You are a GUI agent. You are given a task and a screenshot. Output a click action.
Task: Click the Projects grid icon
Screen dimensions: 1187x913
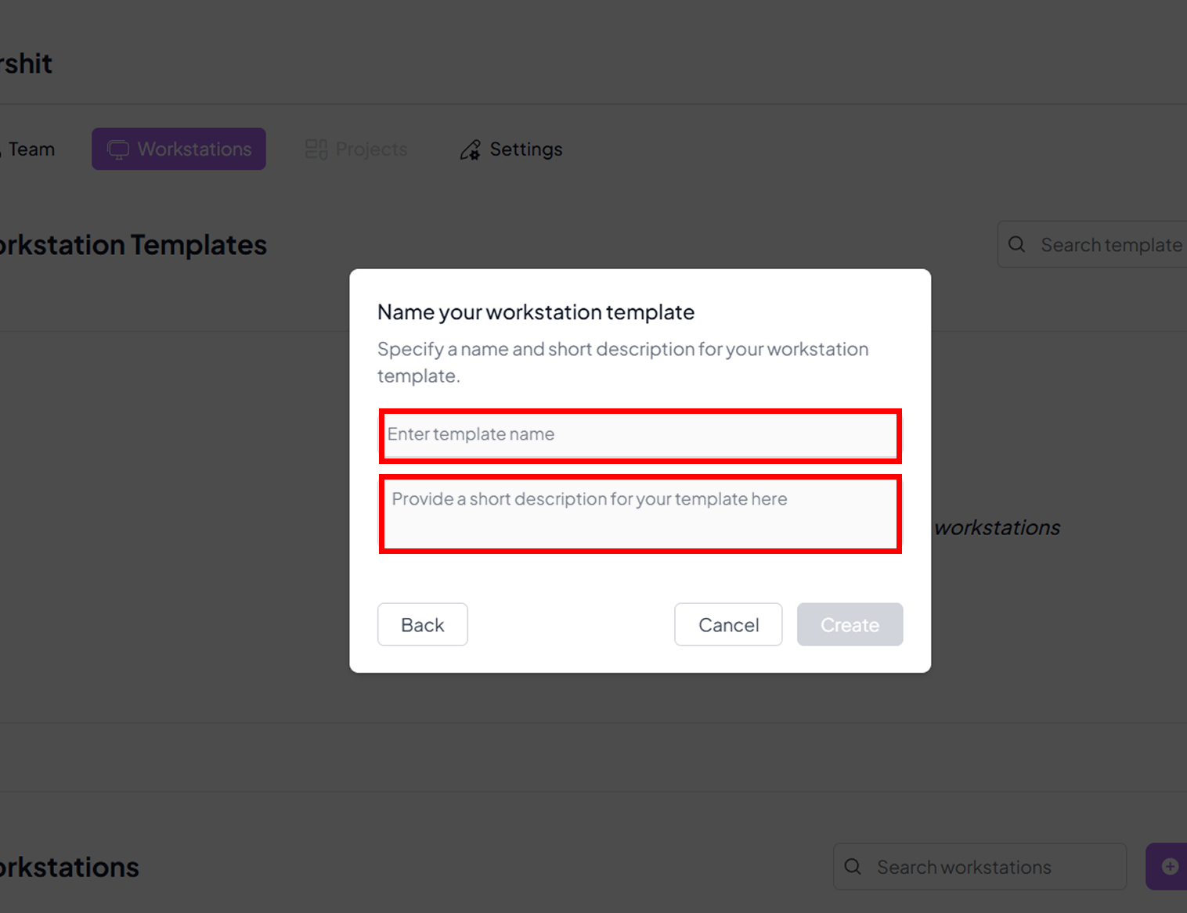[316, 149]
